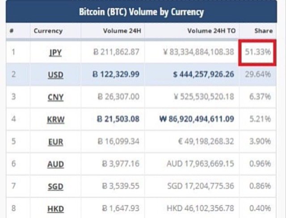Sort by the Currency column header

point(48,31)
